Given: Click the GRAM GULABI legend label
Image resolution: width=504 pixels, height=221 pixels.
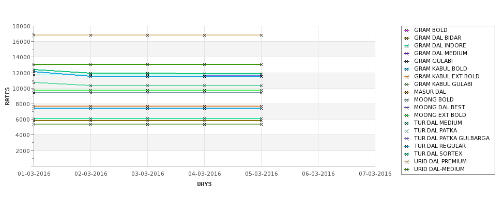Looking at the screenshot, I should tap(433, 61).
